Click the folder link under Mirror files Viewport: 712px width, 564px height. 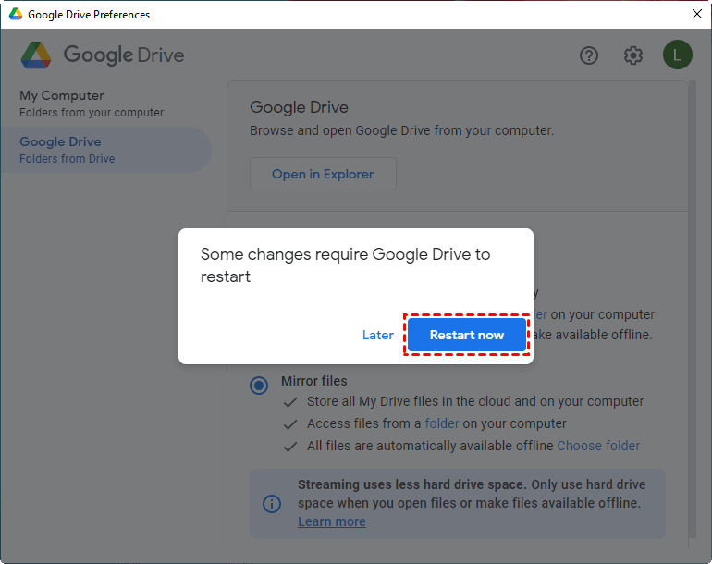tap(442, 423)
